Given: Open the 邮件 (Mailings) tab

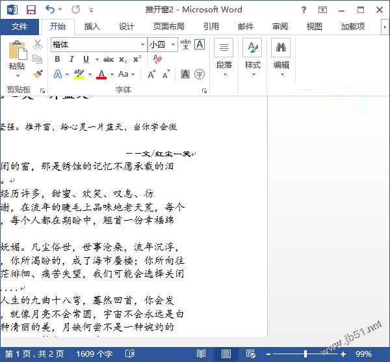Looking at the screenshot, I should 246,27.
